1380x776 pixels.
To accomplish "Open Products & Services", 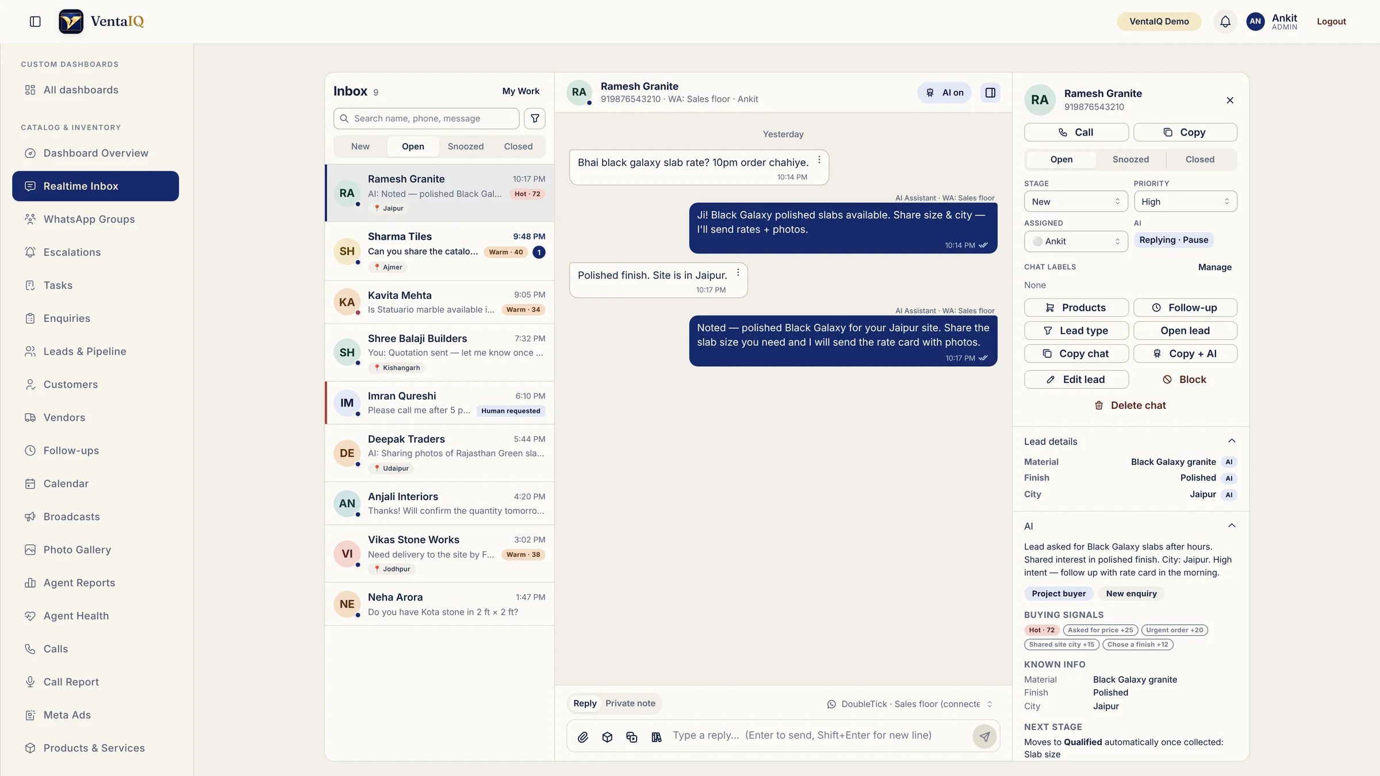I will pyautogui.click(x=95, y=748).
